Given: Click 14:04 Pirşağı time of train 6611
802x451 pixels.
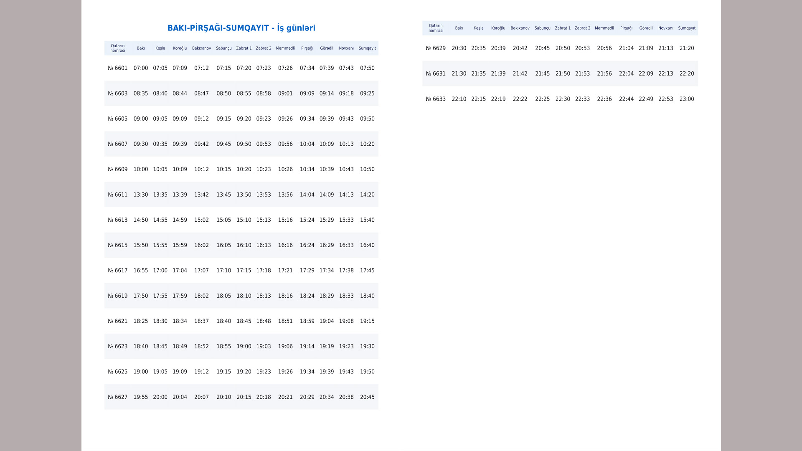Looking at the screenshot, I should pos(307,195).
